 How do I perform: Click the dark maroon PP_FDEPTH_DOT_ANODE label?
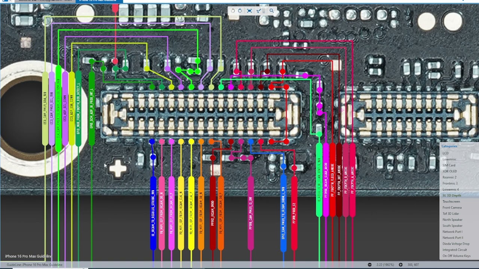(339, 180)
